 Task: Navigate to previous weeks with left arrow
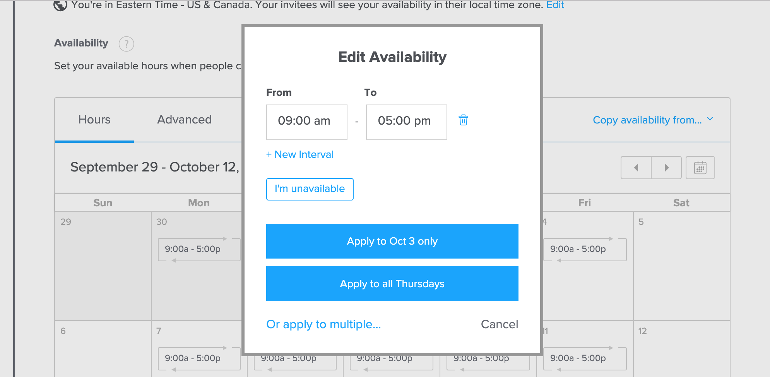coord(636,168)
